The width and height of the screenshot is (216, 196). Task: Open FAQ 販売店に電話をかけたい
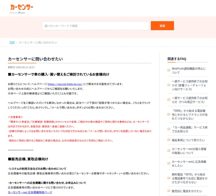187,191
